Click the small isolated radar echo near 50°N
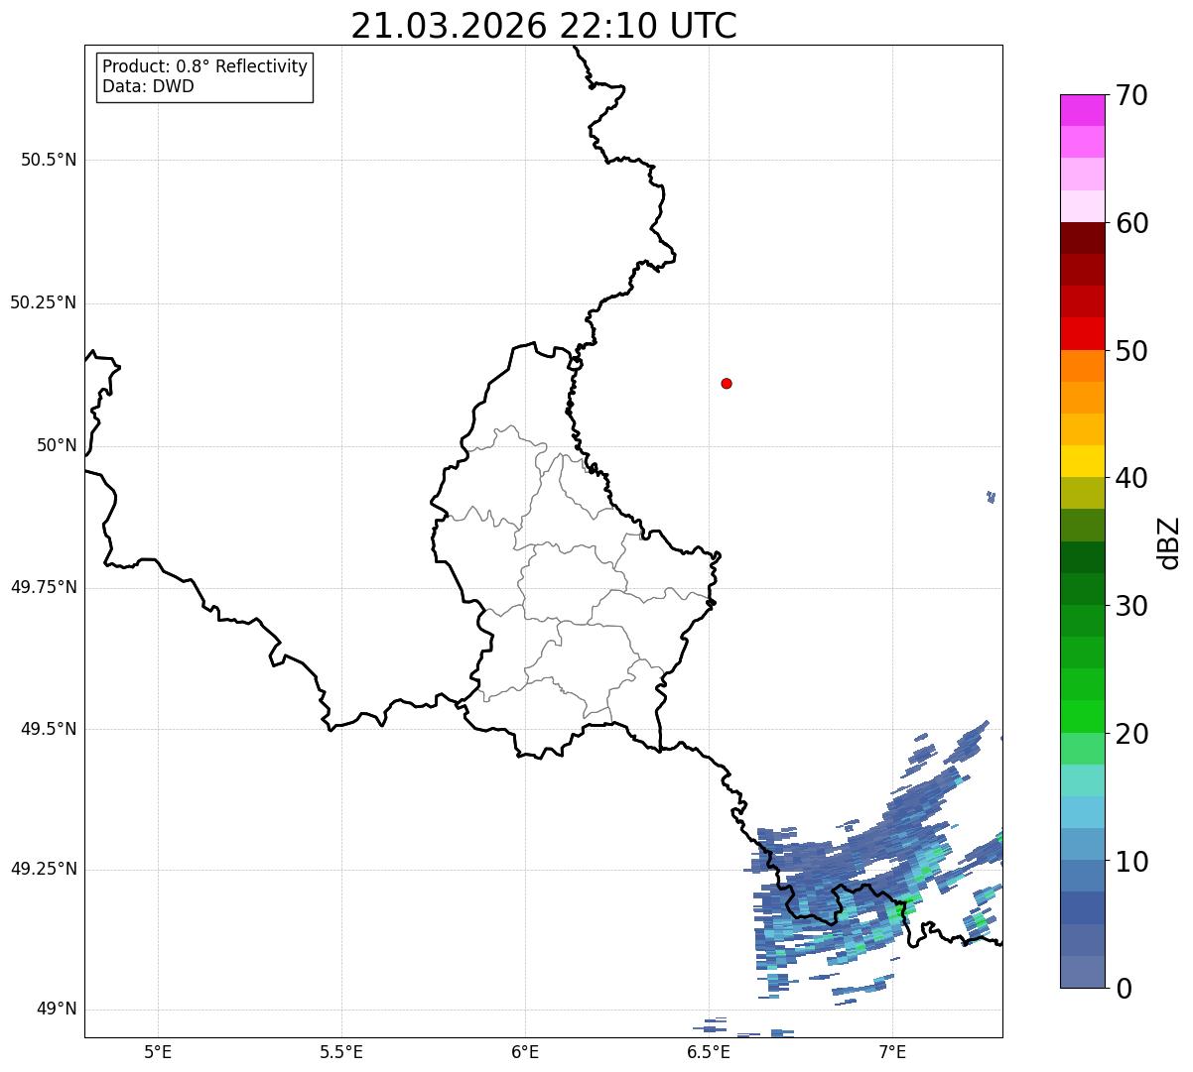Screen dimensions: 1193x1072 (x=991, y=497)
